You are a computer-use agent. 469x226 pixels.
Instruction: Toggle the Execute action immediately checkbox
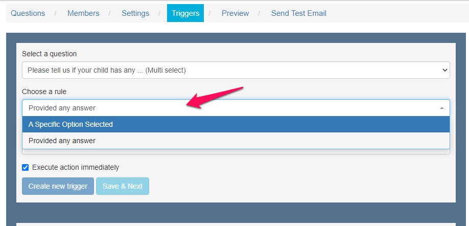(x=26, y=167)
